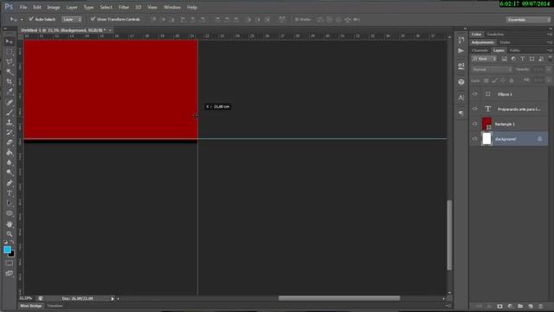Select the Clone Stamp tool
This screenshot has height=312, width=554.
(10, 122)
